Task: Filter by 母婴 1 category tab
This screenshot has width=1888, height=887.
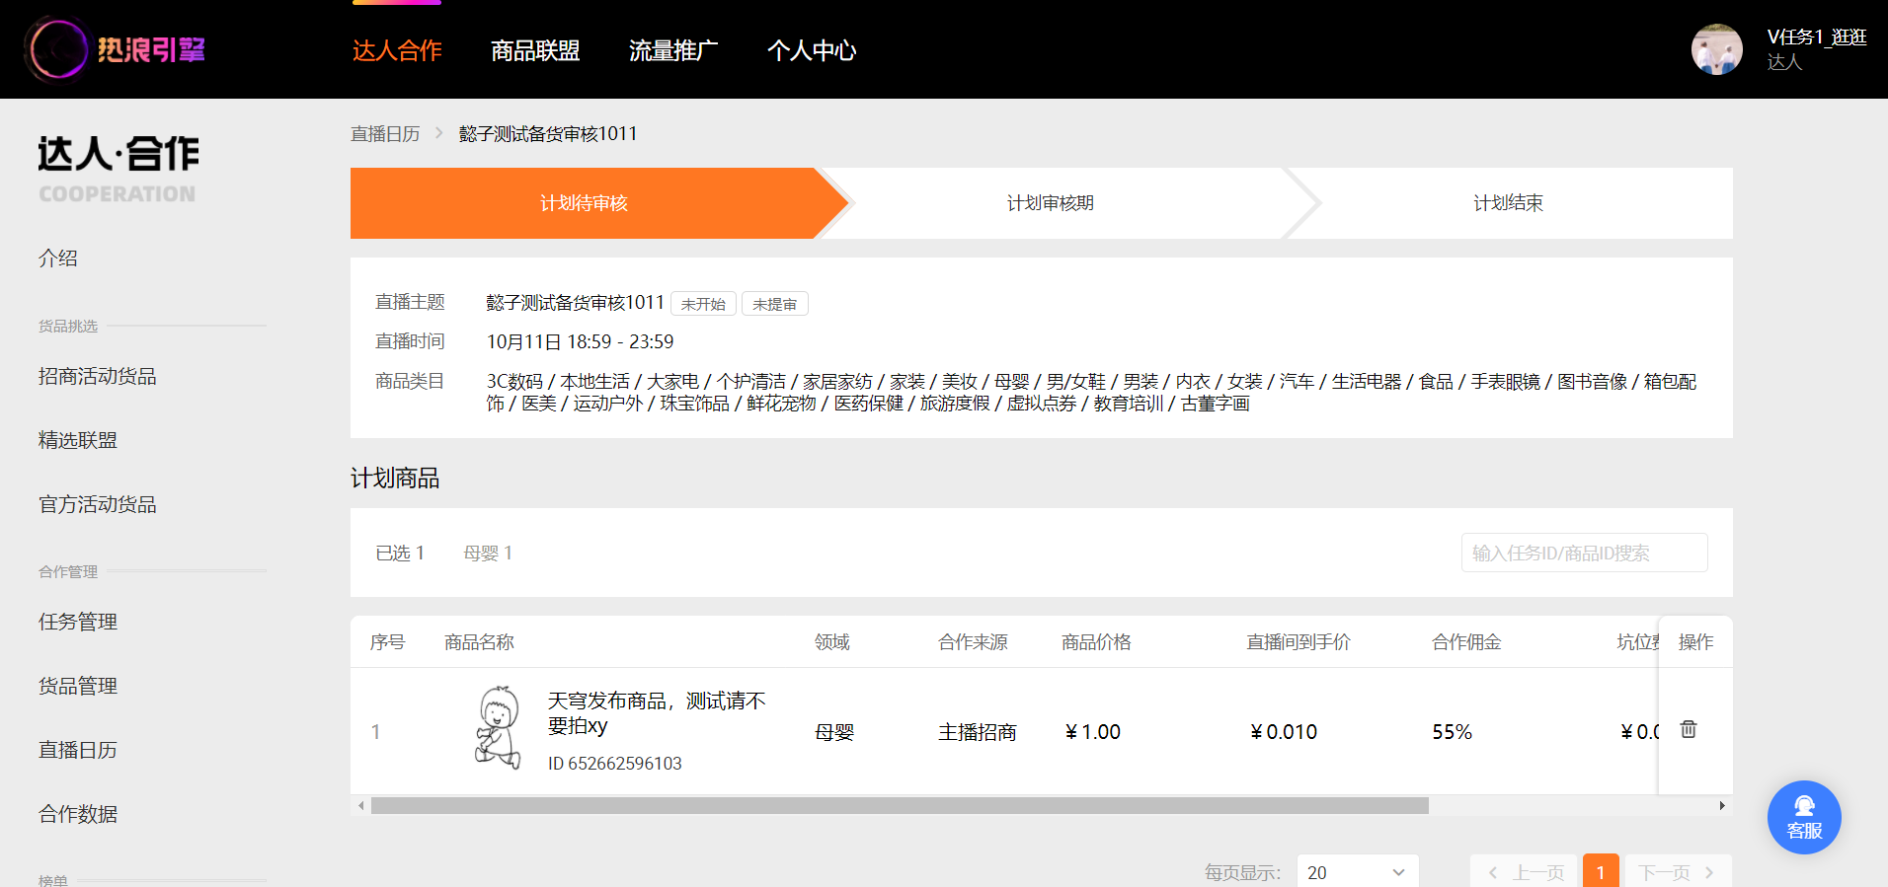Action: click(488, 554)
